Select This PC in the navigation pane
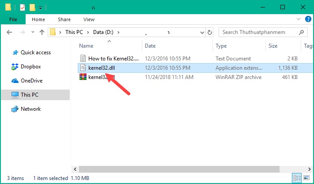 click(35, 95)
